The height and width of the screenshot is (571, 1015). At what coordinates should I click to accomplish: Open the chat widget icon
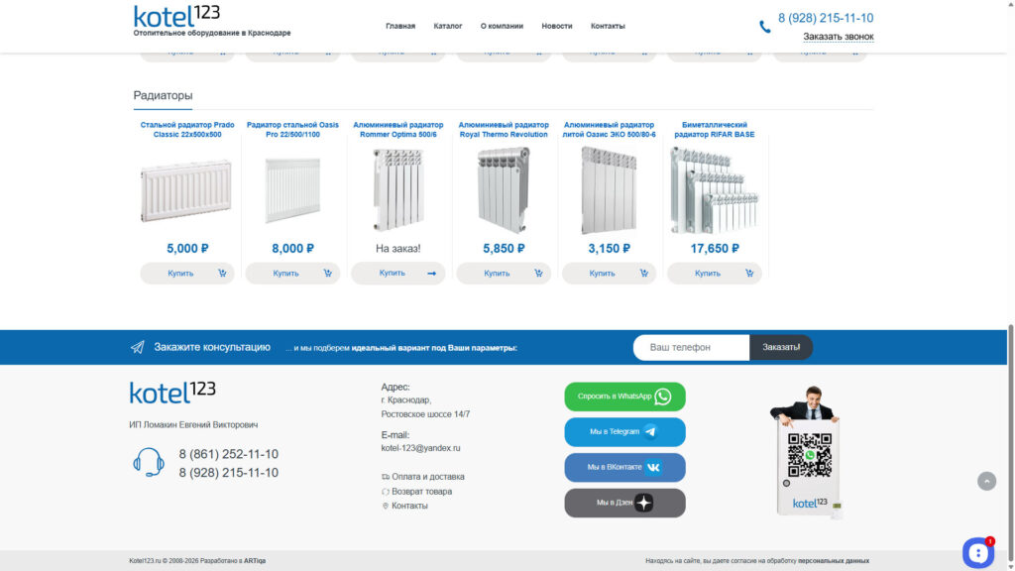pyautogui.click(x=977, y=552)
